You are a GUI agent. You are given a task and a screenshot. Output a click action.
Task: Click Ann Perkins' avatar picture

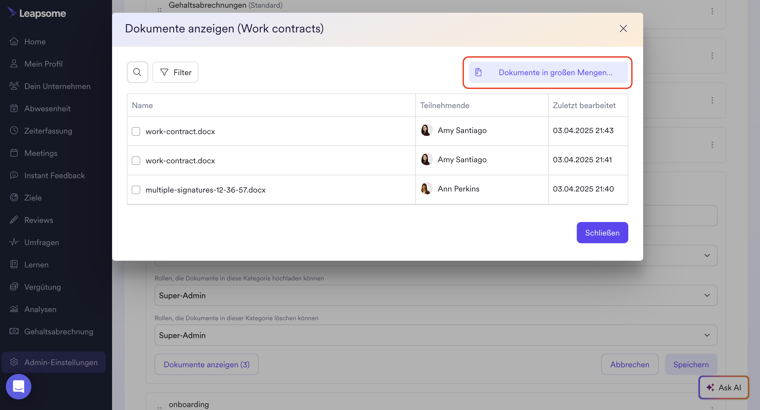[426, 189]
